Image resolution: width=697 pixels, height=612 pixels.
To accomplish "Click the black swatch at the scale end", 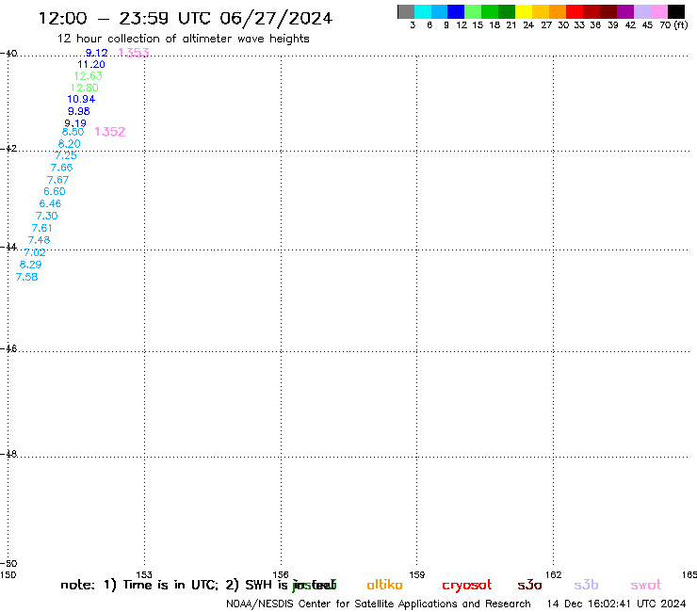I will coord(676,11).
